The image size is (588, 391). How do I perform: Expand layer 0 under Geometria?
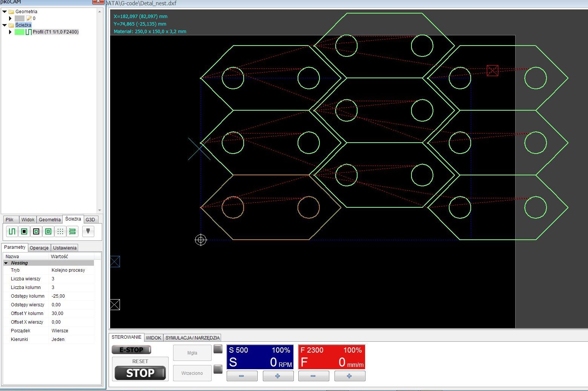(x=10, y=18)
